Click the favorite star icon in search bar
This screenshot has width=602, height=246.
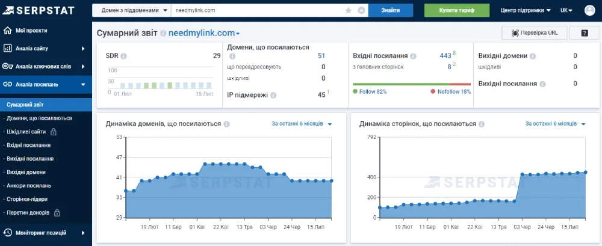click(x=349, y=10)
